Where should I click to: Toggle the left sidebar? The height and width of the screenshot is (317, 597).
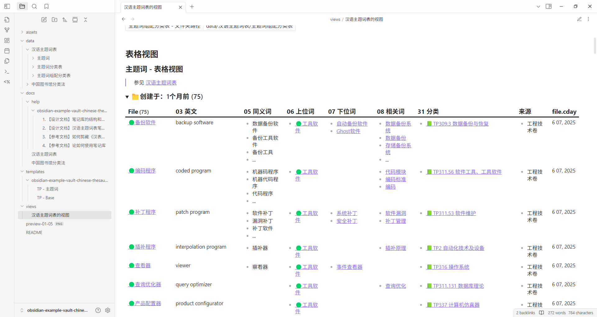point(7,6)
